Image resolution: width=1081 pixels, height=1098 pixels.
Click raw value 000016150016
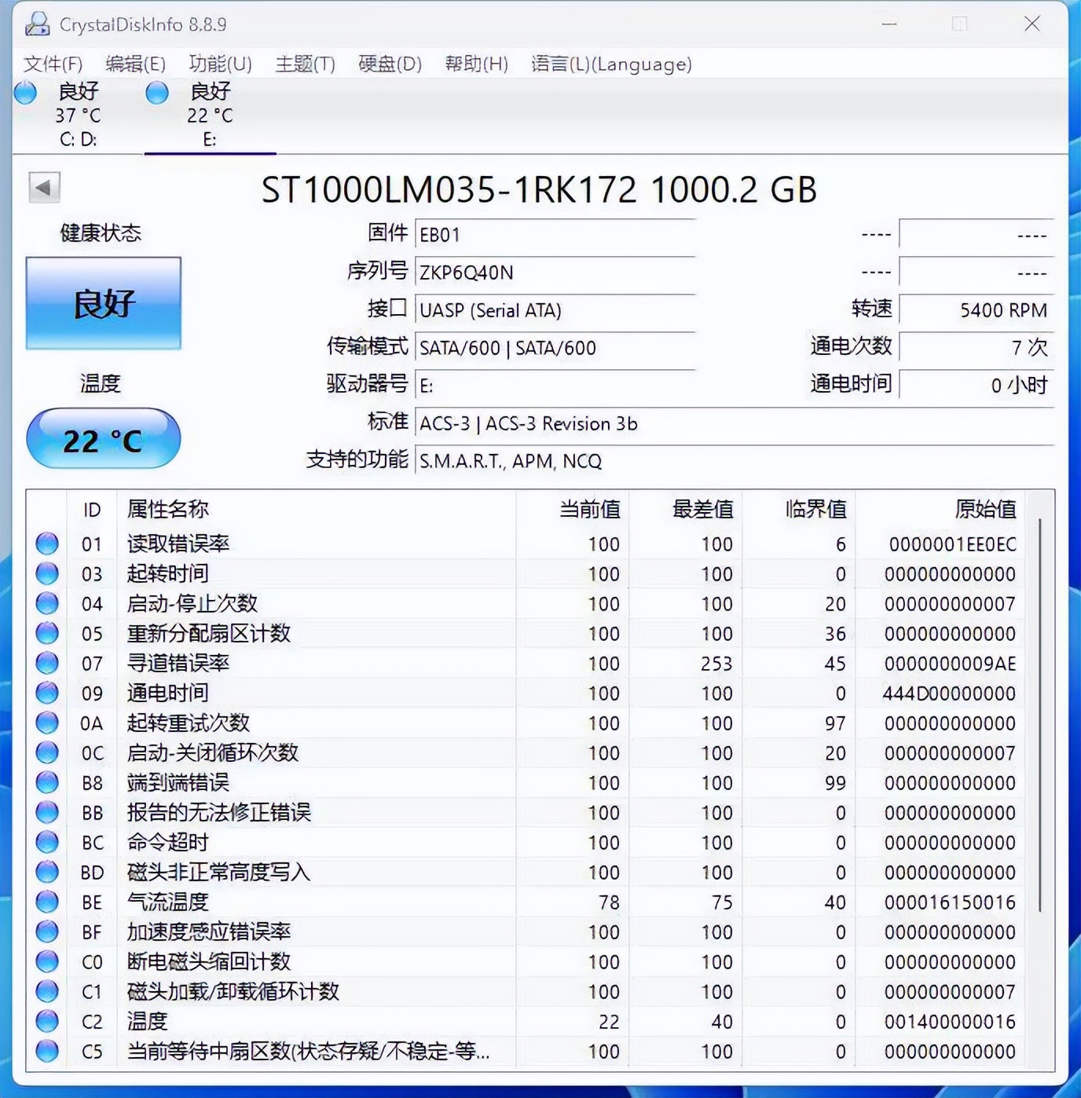coord(950,902)
